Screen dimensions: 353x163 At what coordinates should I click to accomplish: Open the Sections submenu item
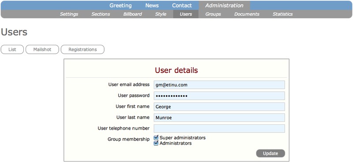pyautogui.click(x=101, y=14)
